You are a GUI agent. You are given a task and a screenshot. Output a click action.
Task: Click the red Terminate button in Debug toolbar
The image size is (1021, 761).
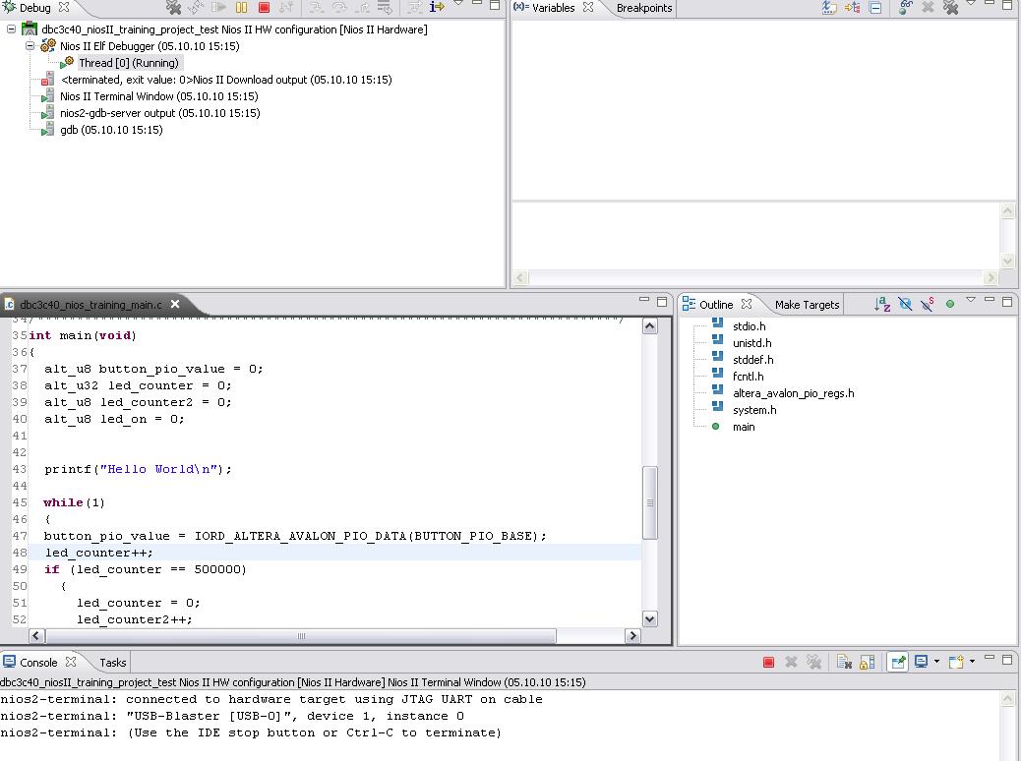(264, 8)
